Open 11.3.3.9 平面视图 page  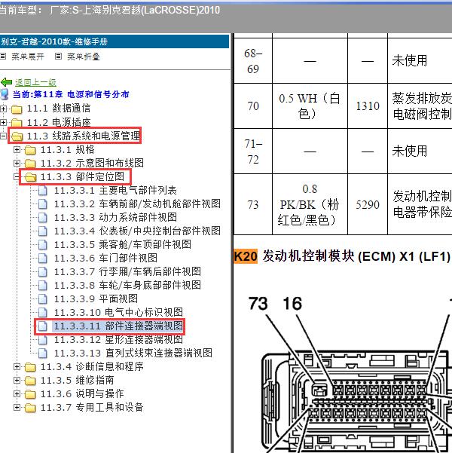point(96,299)
